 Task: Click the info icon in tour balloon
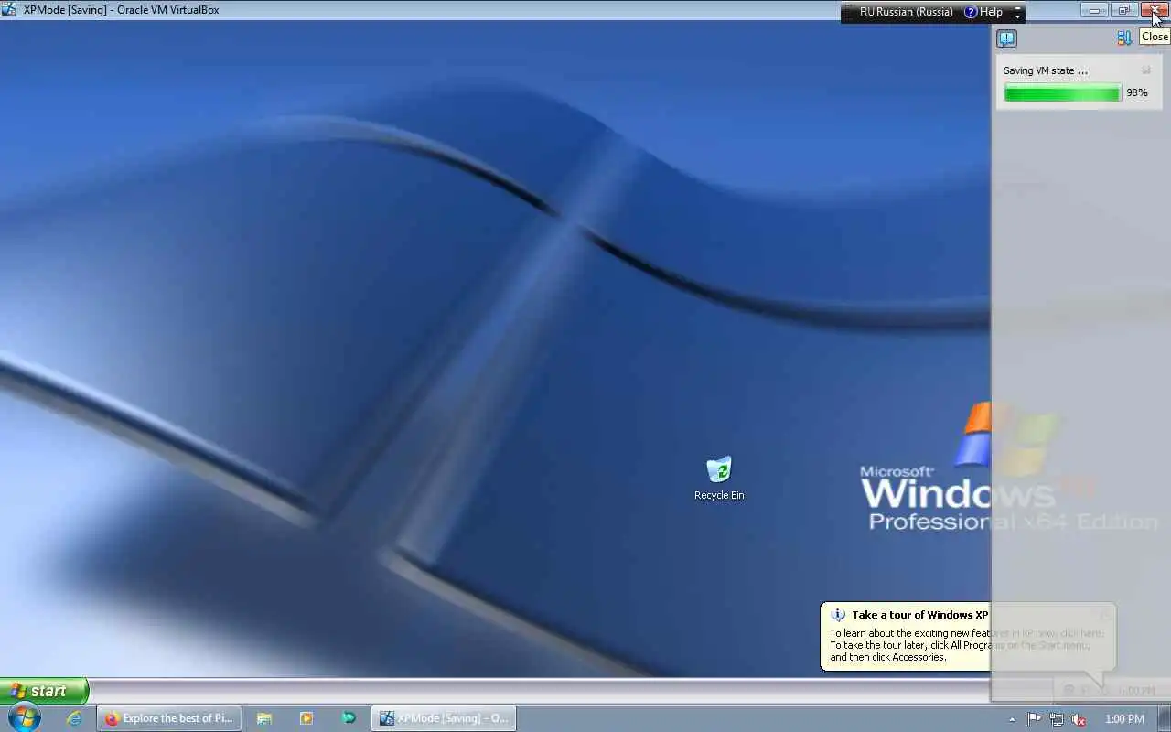tap(838, 615)
